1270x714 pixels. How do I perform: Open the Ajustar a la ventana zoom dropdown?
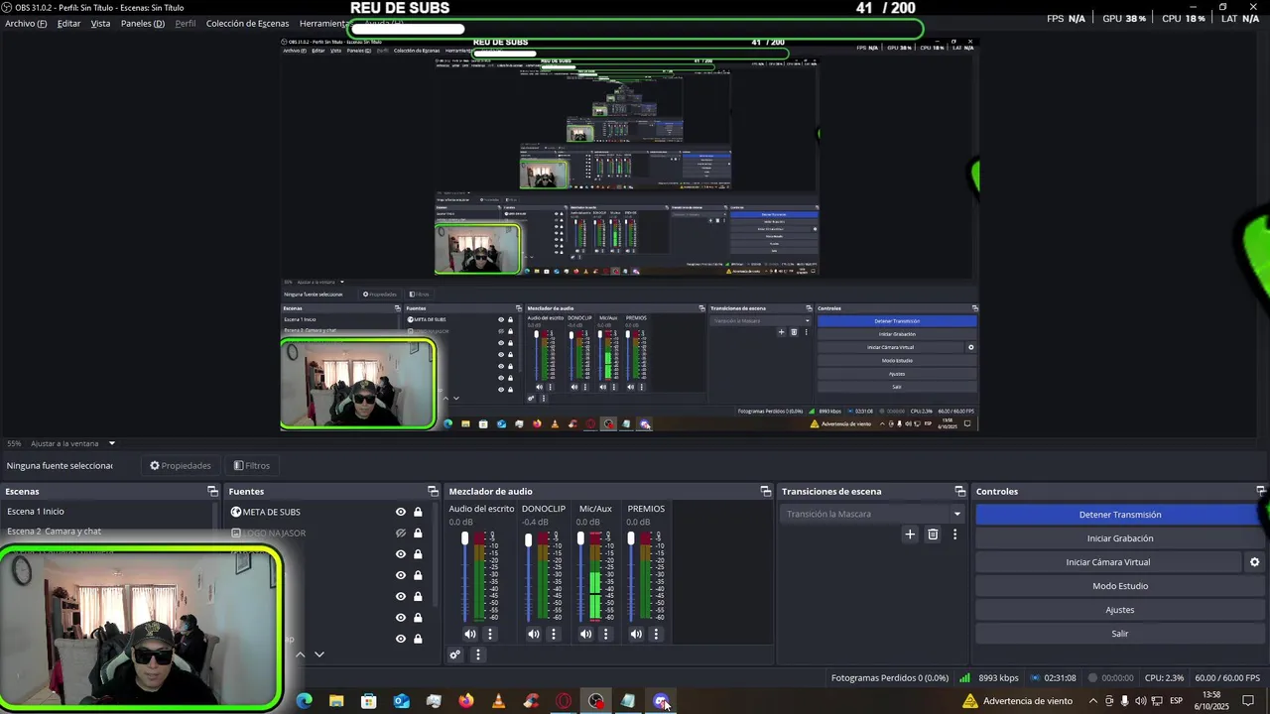pos(74,443)
